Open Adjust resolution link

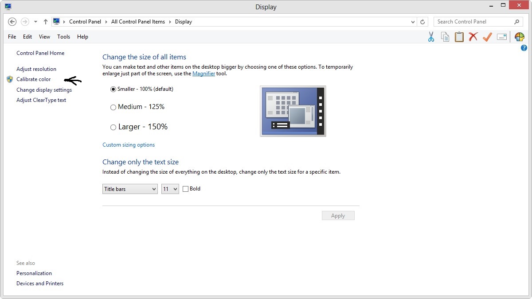tap(36, 69)
